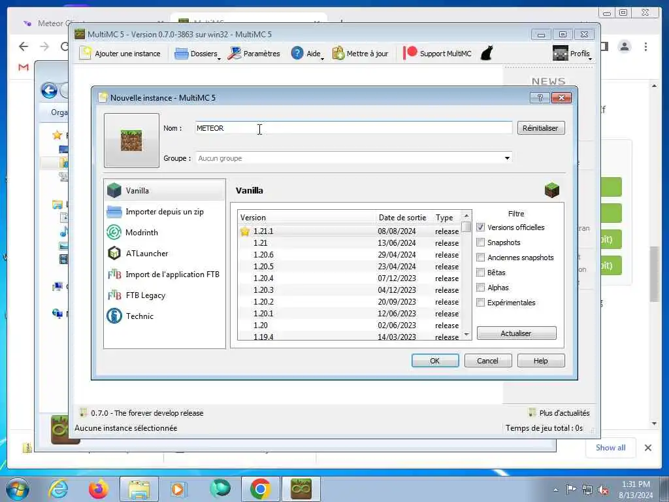
Task: Select version 1.21.1 row
Action: coord(350,231)
